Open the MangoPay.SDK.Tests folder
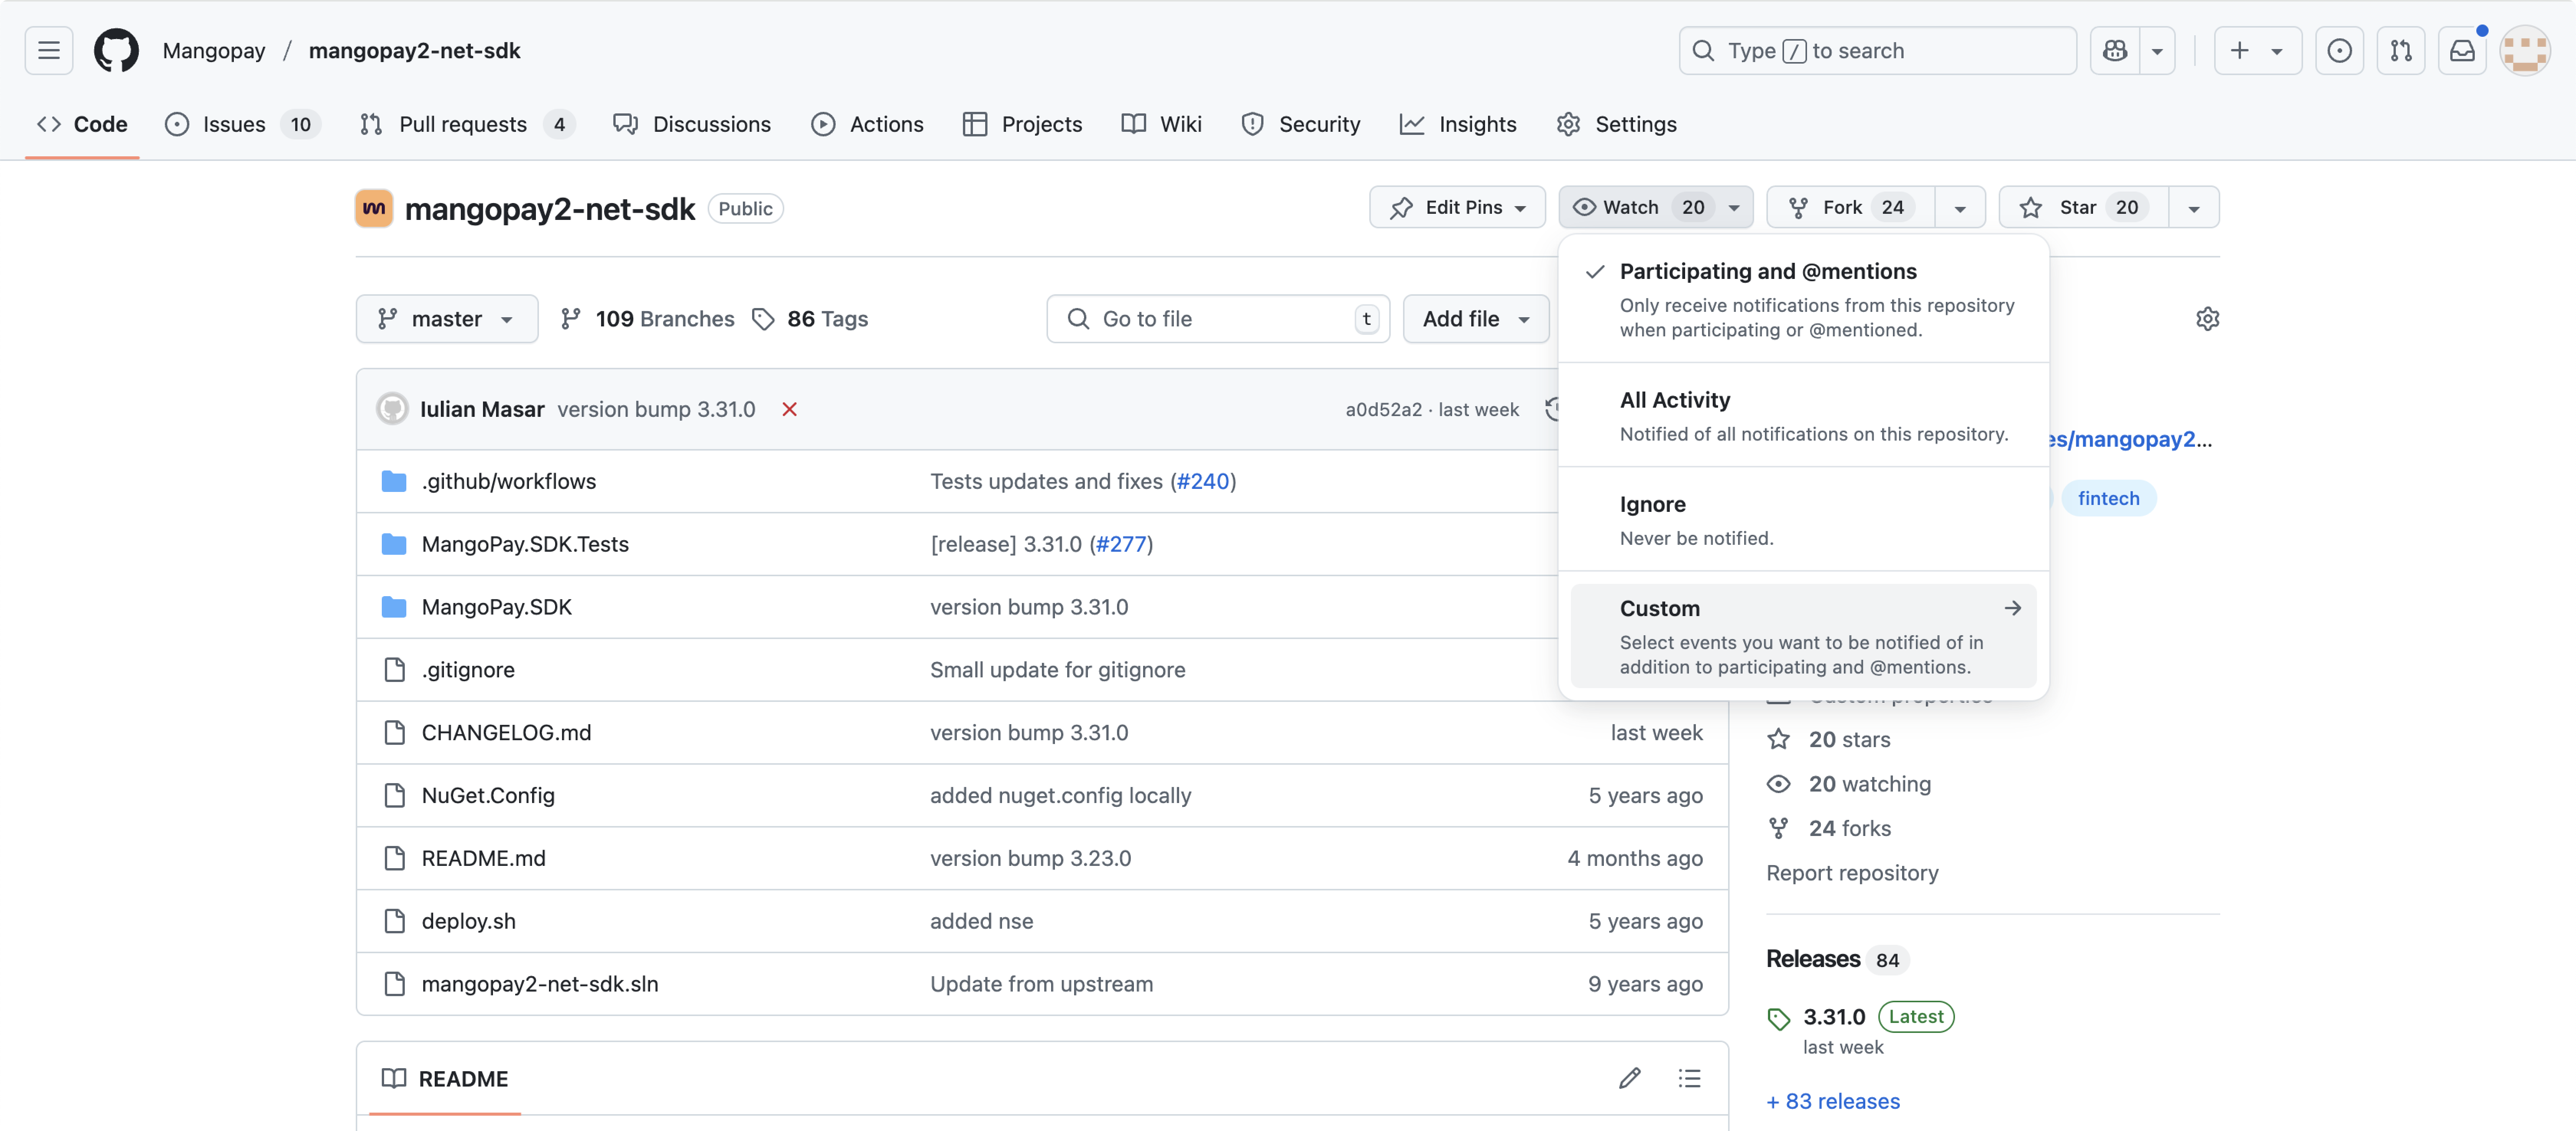 pyautogui.click(x=525, y=544)
